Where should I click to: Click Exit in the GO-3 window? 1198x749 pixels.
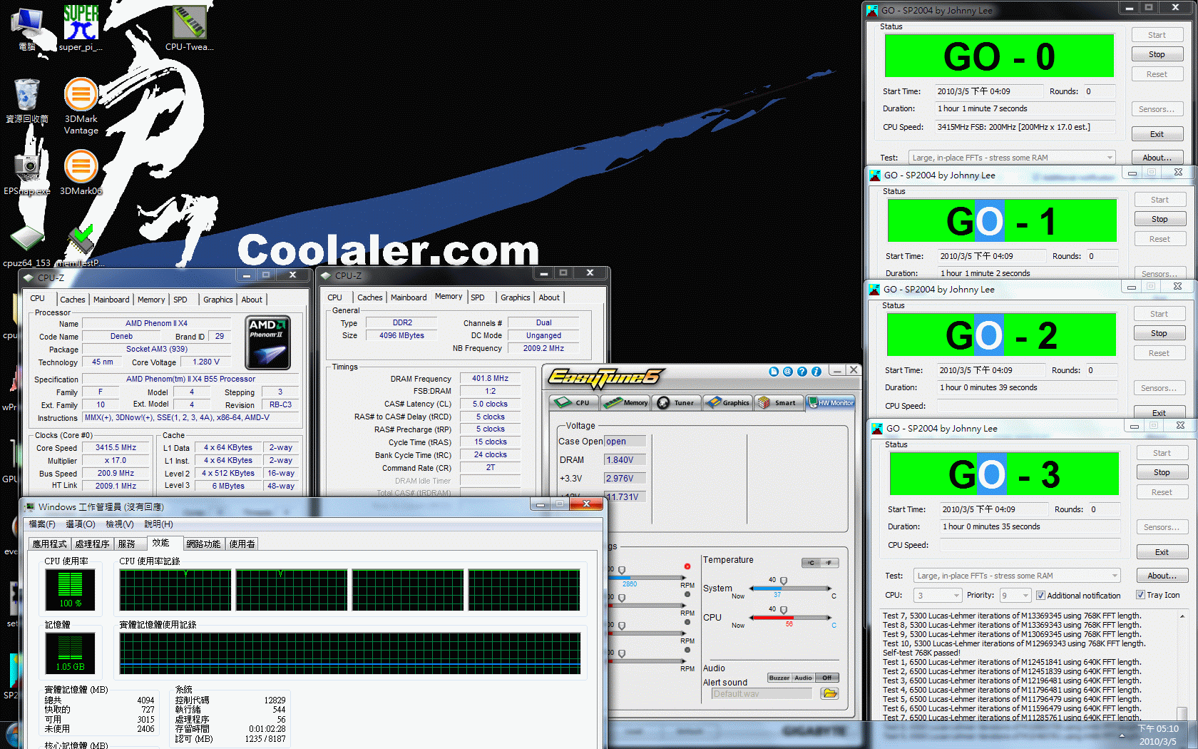pyautogui.click(x=1162, y=552)
